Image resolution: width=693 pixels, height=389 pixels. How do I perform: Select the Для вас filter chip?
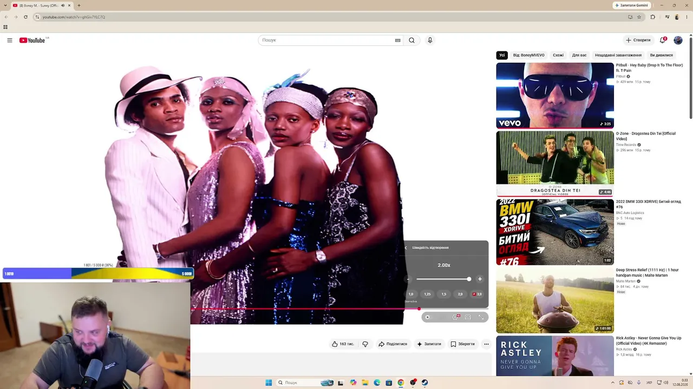[579, 55]
